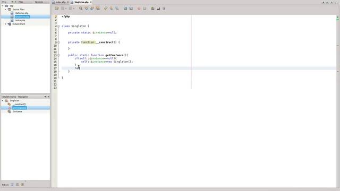Toggle first Navigator filter button
This screenshot has width=340, height=191.
[12, 185]
